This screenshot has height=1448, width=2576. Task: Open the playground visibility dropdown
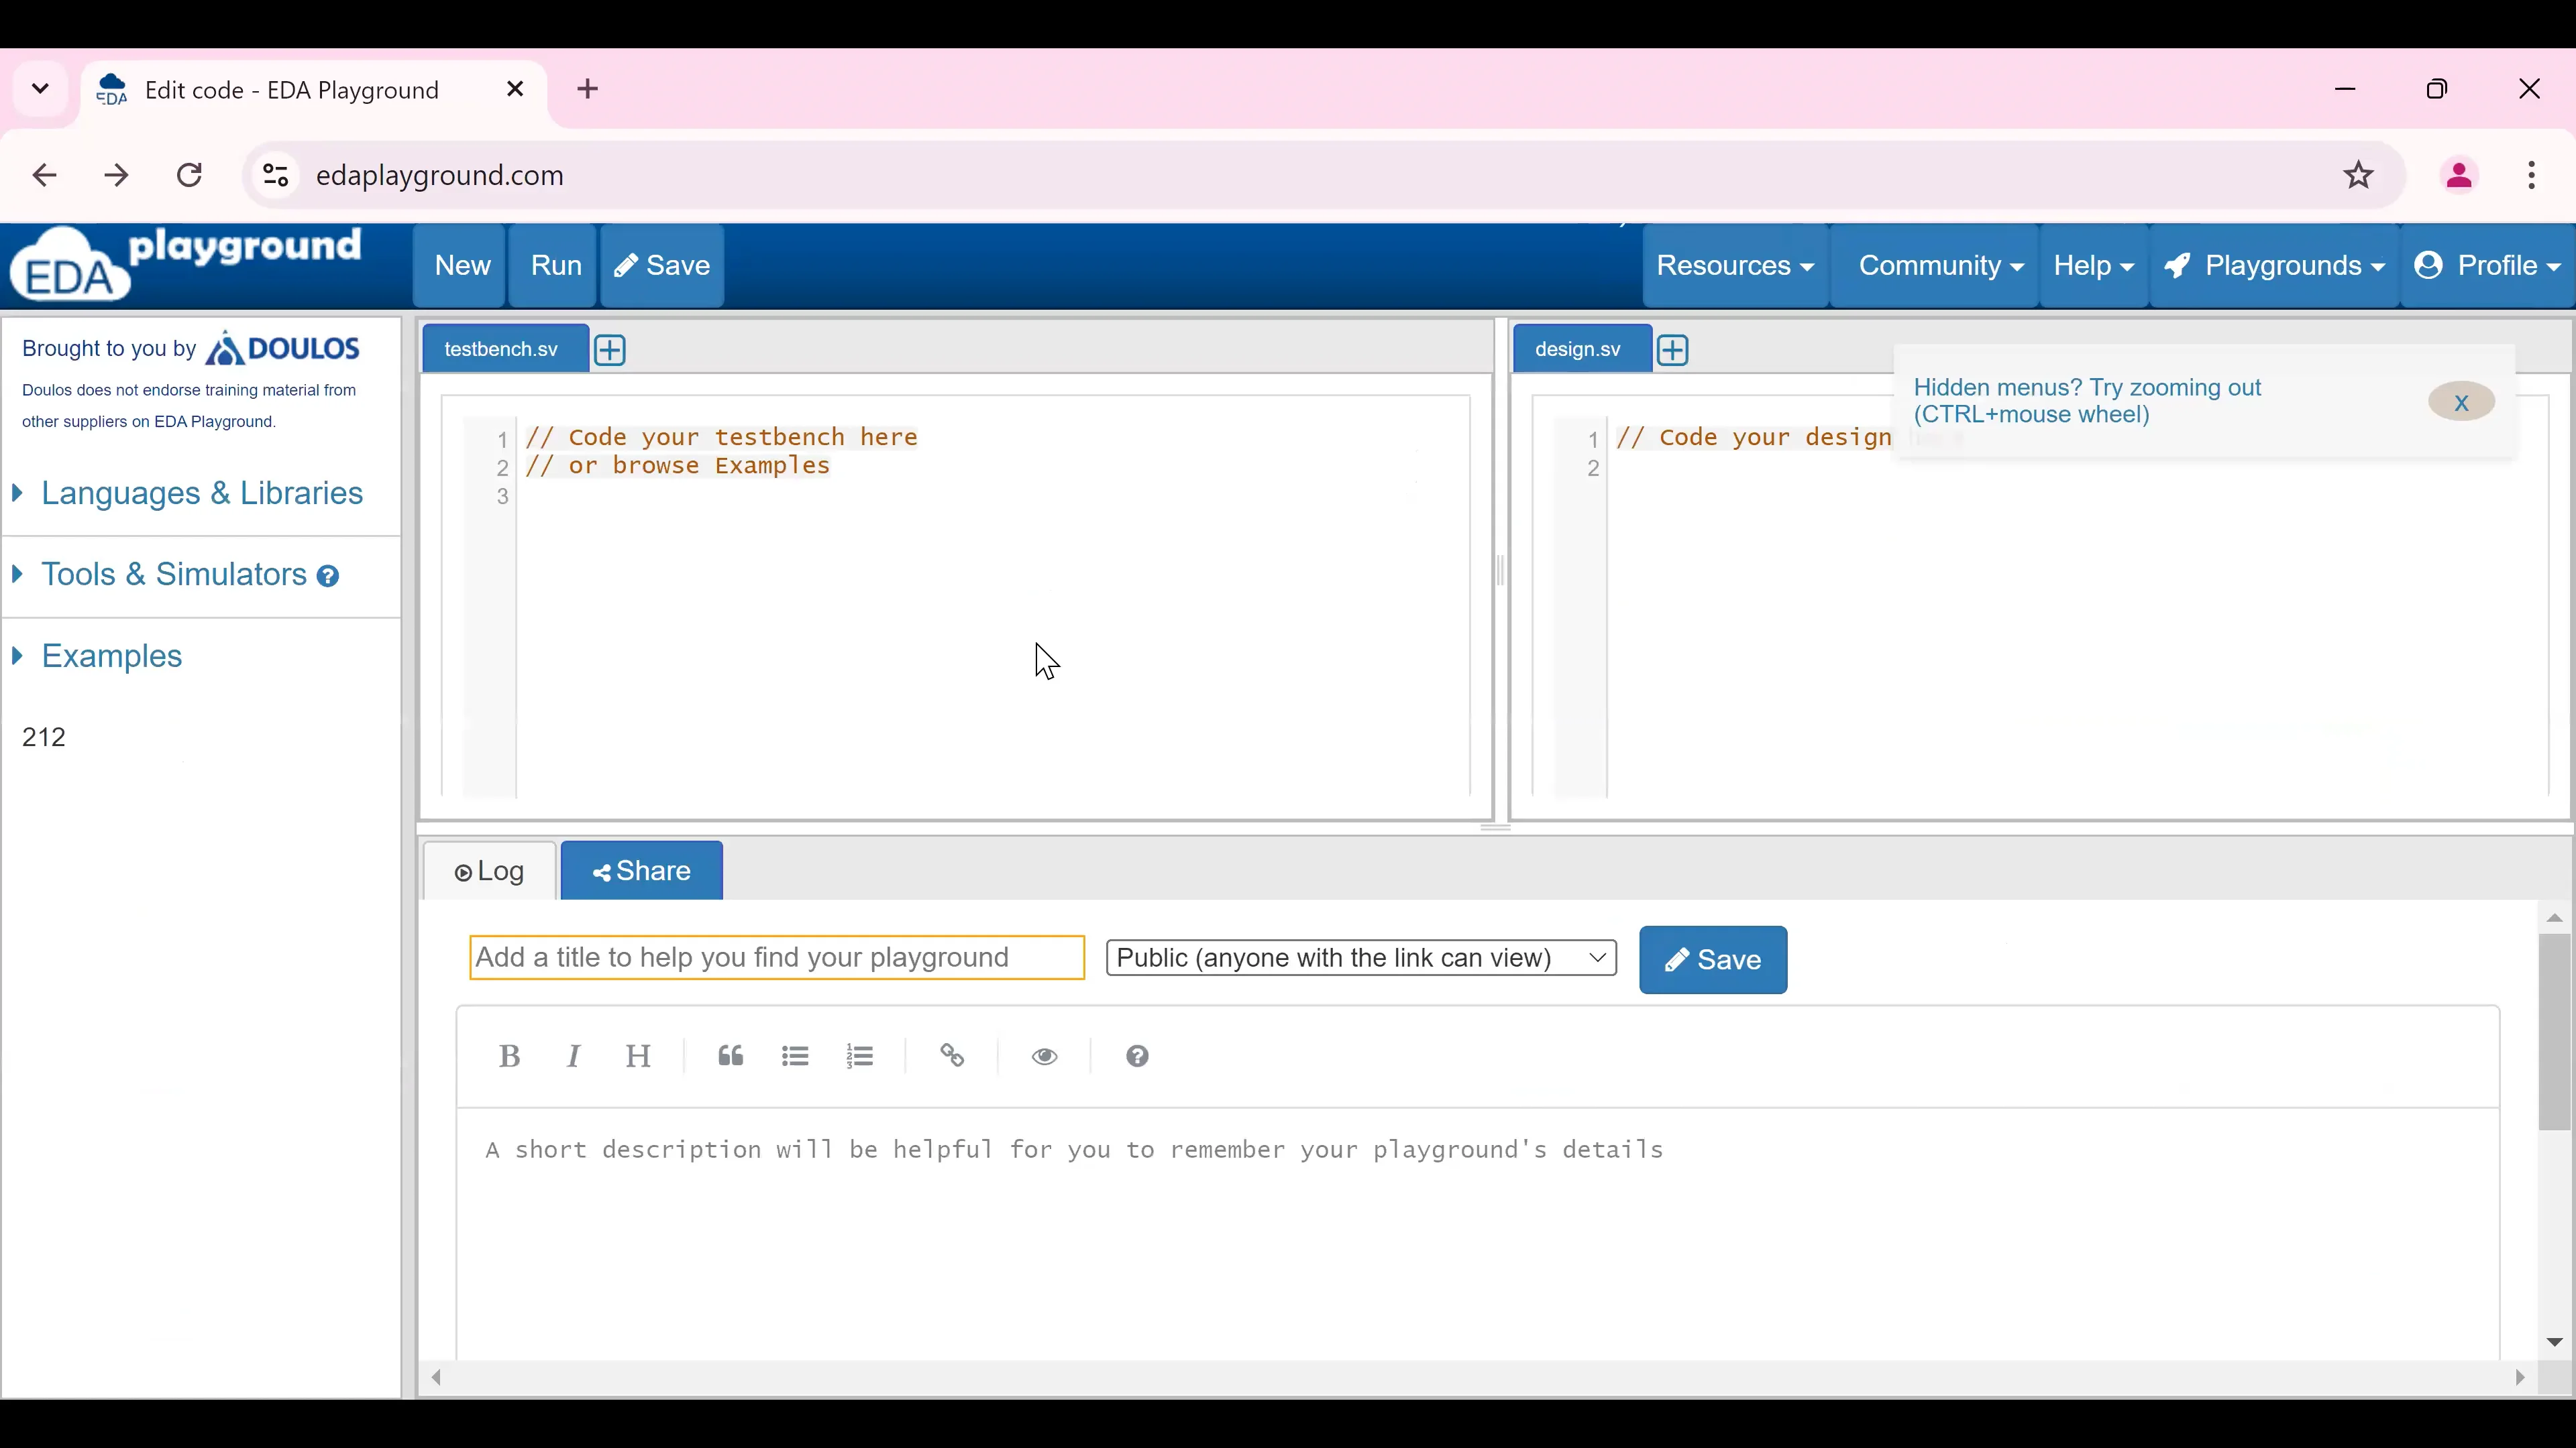coord(1361,957)
